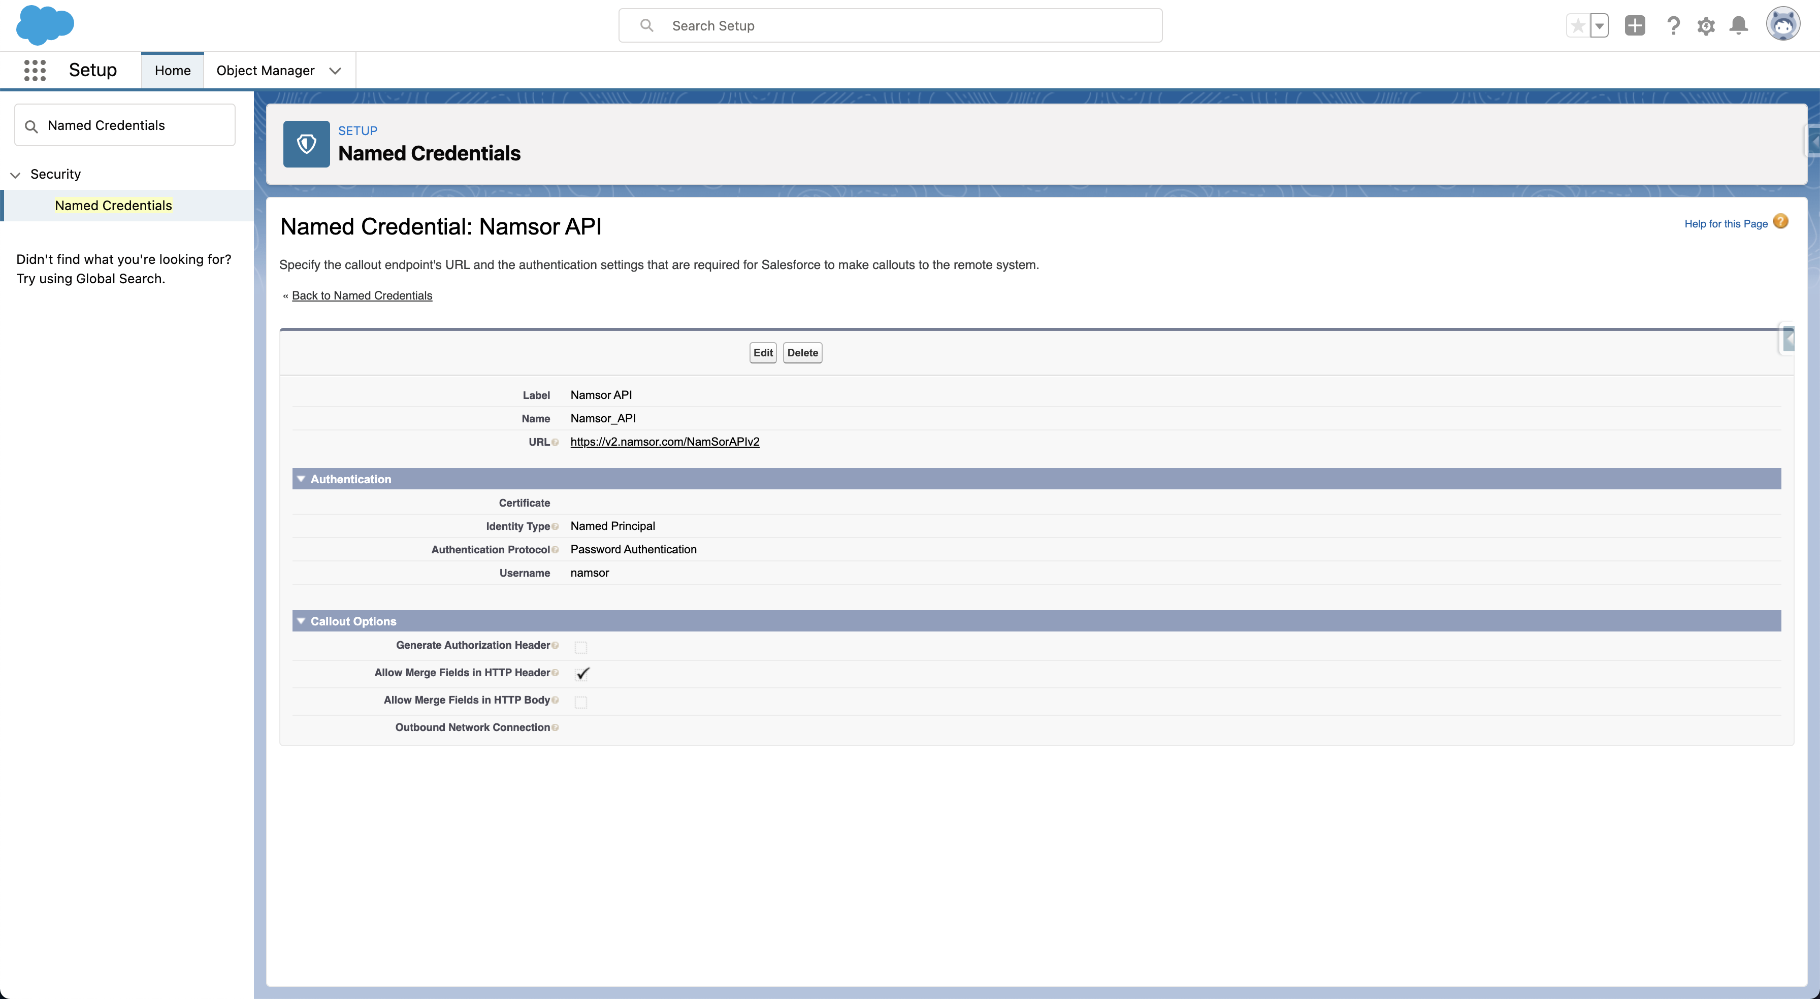Click the Named Credentials shield icon
1820x999 pixels.
coord(307,144)
